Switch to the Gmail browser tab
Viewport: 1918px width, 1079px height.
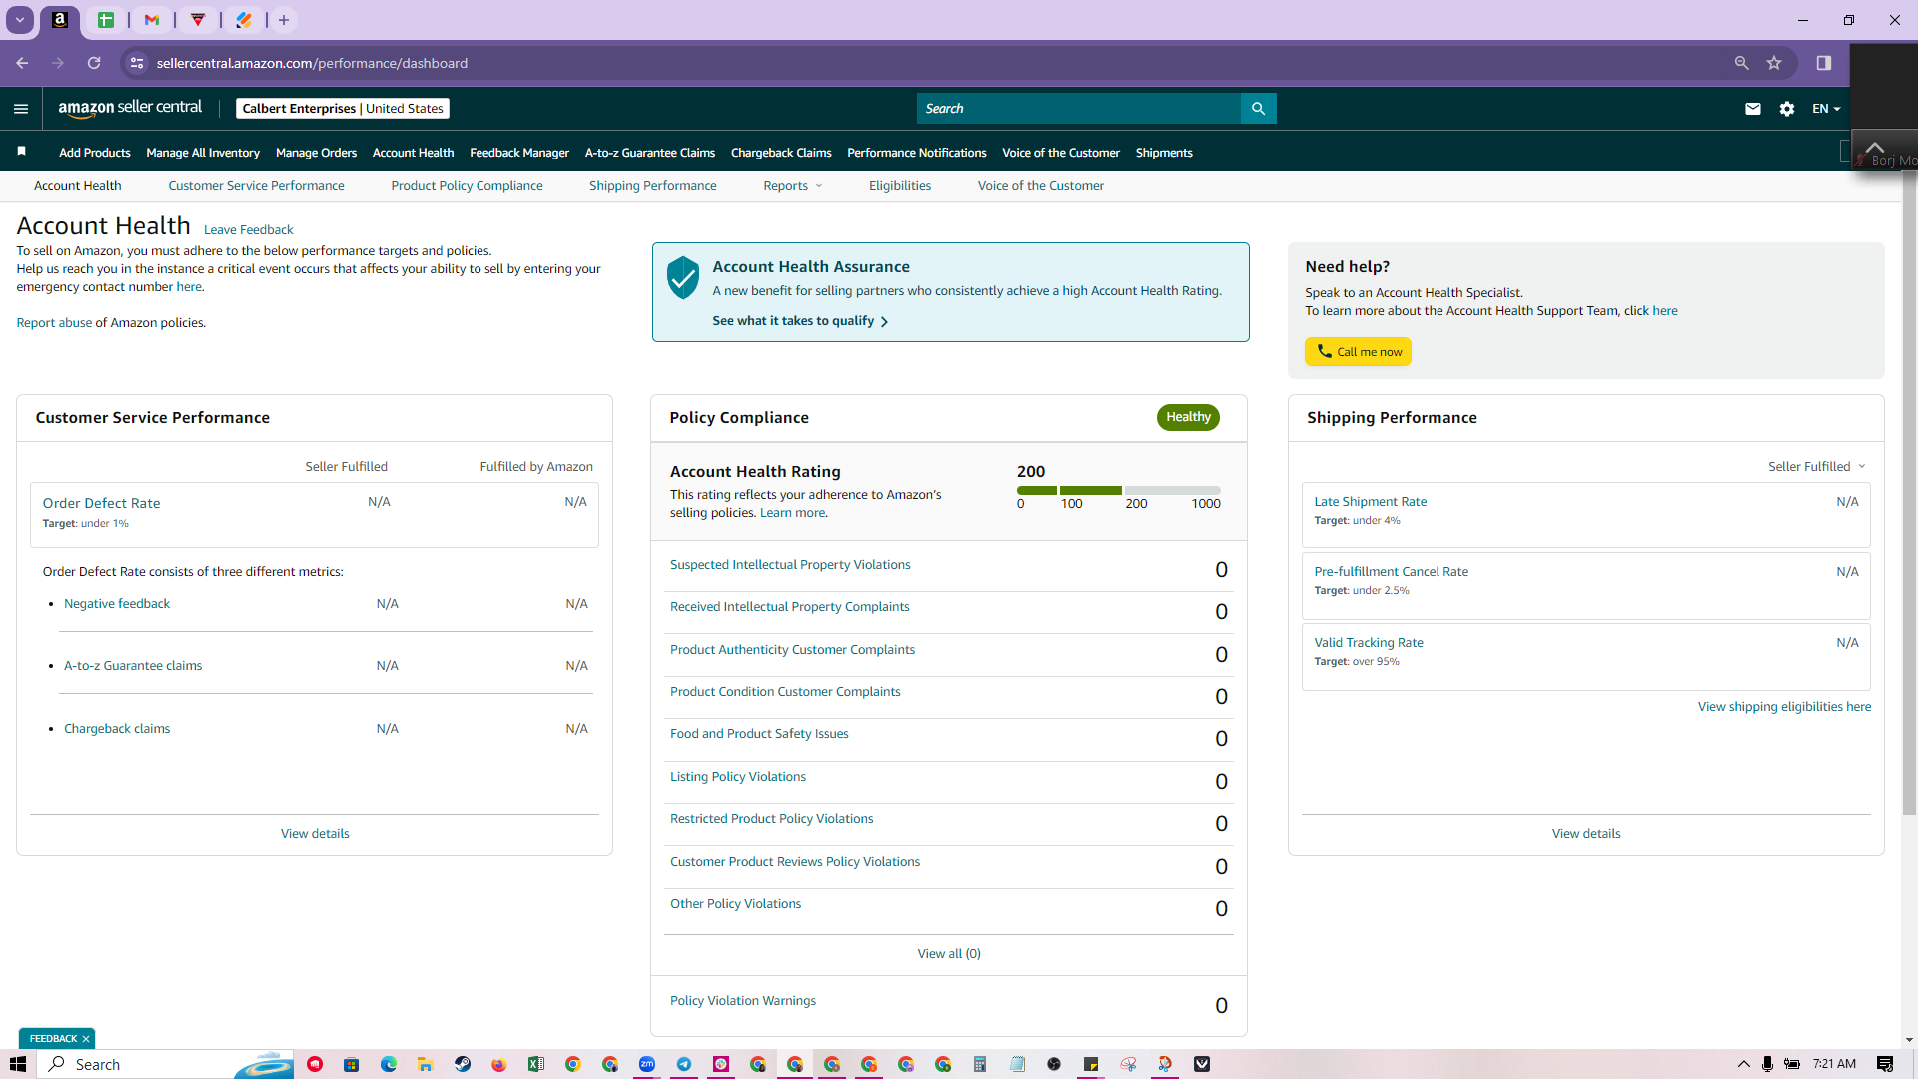click(152, 20)
